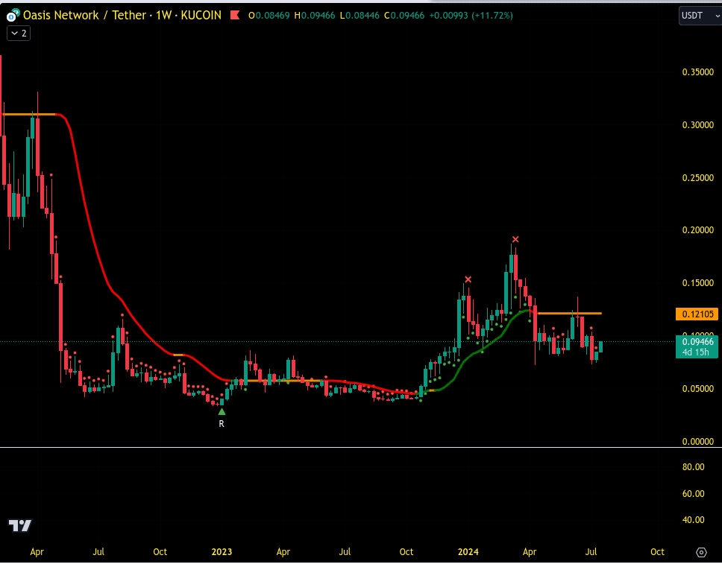Click the green R triangle marker
The height and width of the screenshot is (564, 722).
(x=222, y=411)
